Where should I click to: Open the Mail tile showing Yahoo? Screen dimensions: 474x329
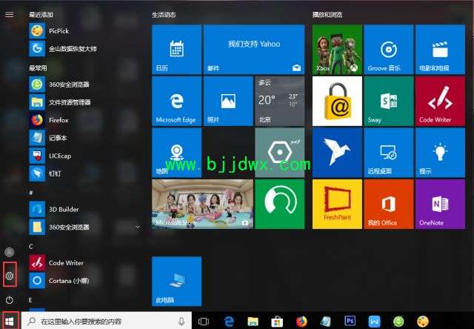[254, 50]
